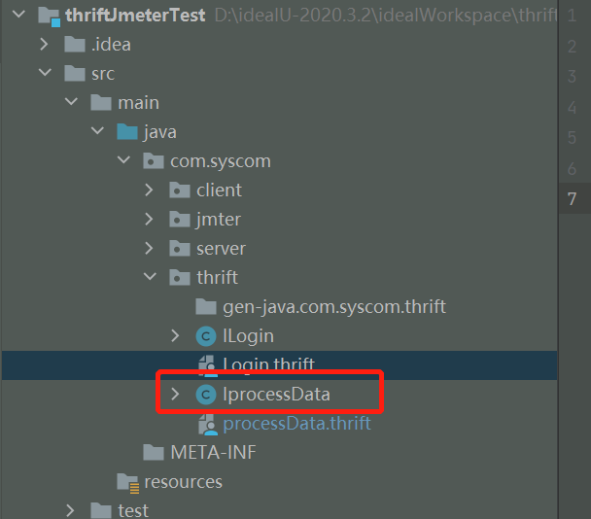This screenshot has height=519, width=591.
Task: Click highlighted gutter line number 7
Action: coord(572,198)
